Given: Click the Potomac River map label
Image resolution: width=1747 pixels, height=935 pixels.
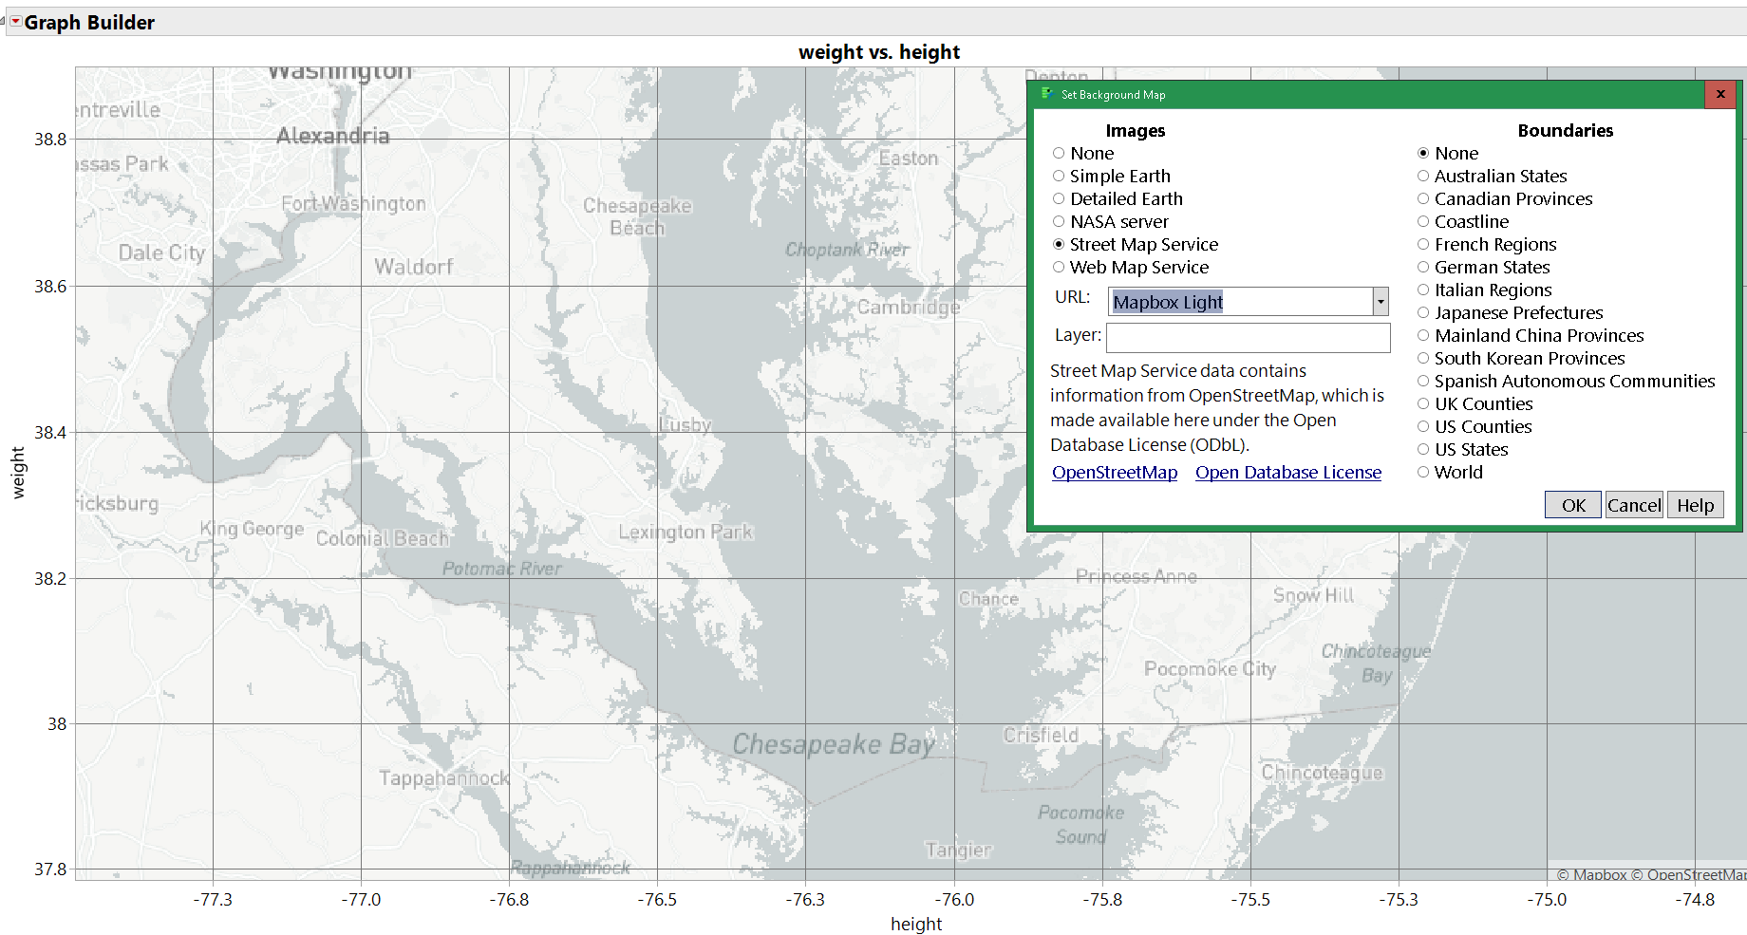Looking at the screenshot, I should (502, 569).
